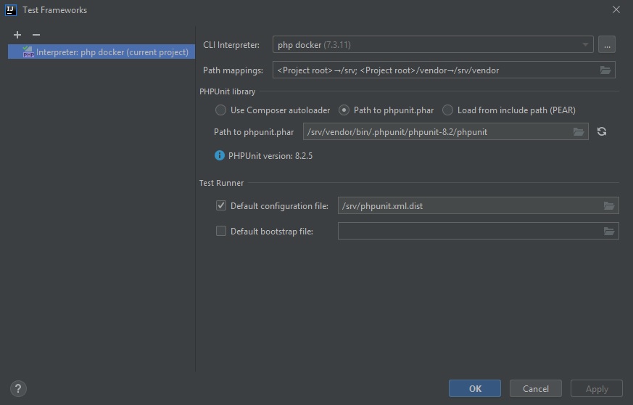
Task: Browse for default configuration file
Action: (609, 205)
